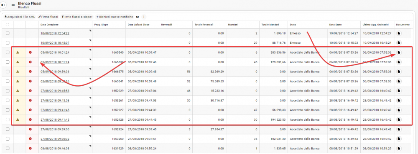Open the 10/09/2018 12:54:22 creation date link

55,33
